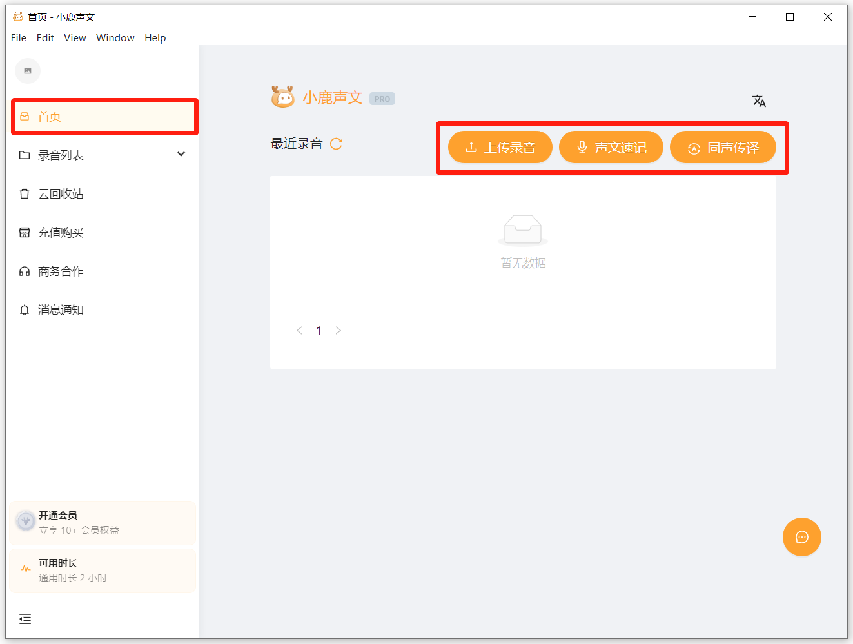Collapse the sidebar with the fold icon

(x=25, y=619)
